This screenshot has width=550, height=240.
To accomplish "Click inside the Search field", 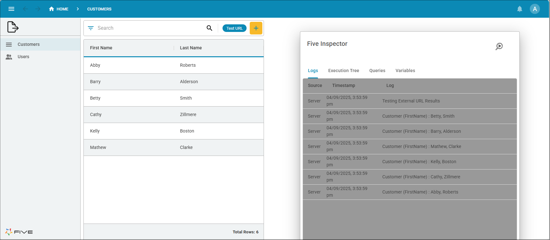I will tap(149, 28).
